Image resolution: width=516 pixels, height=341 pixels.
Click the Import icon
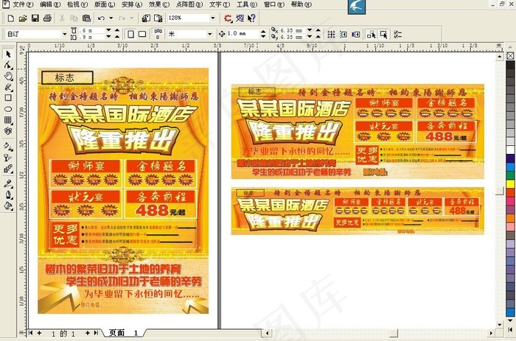(x=146, y=18)
